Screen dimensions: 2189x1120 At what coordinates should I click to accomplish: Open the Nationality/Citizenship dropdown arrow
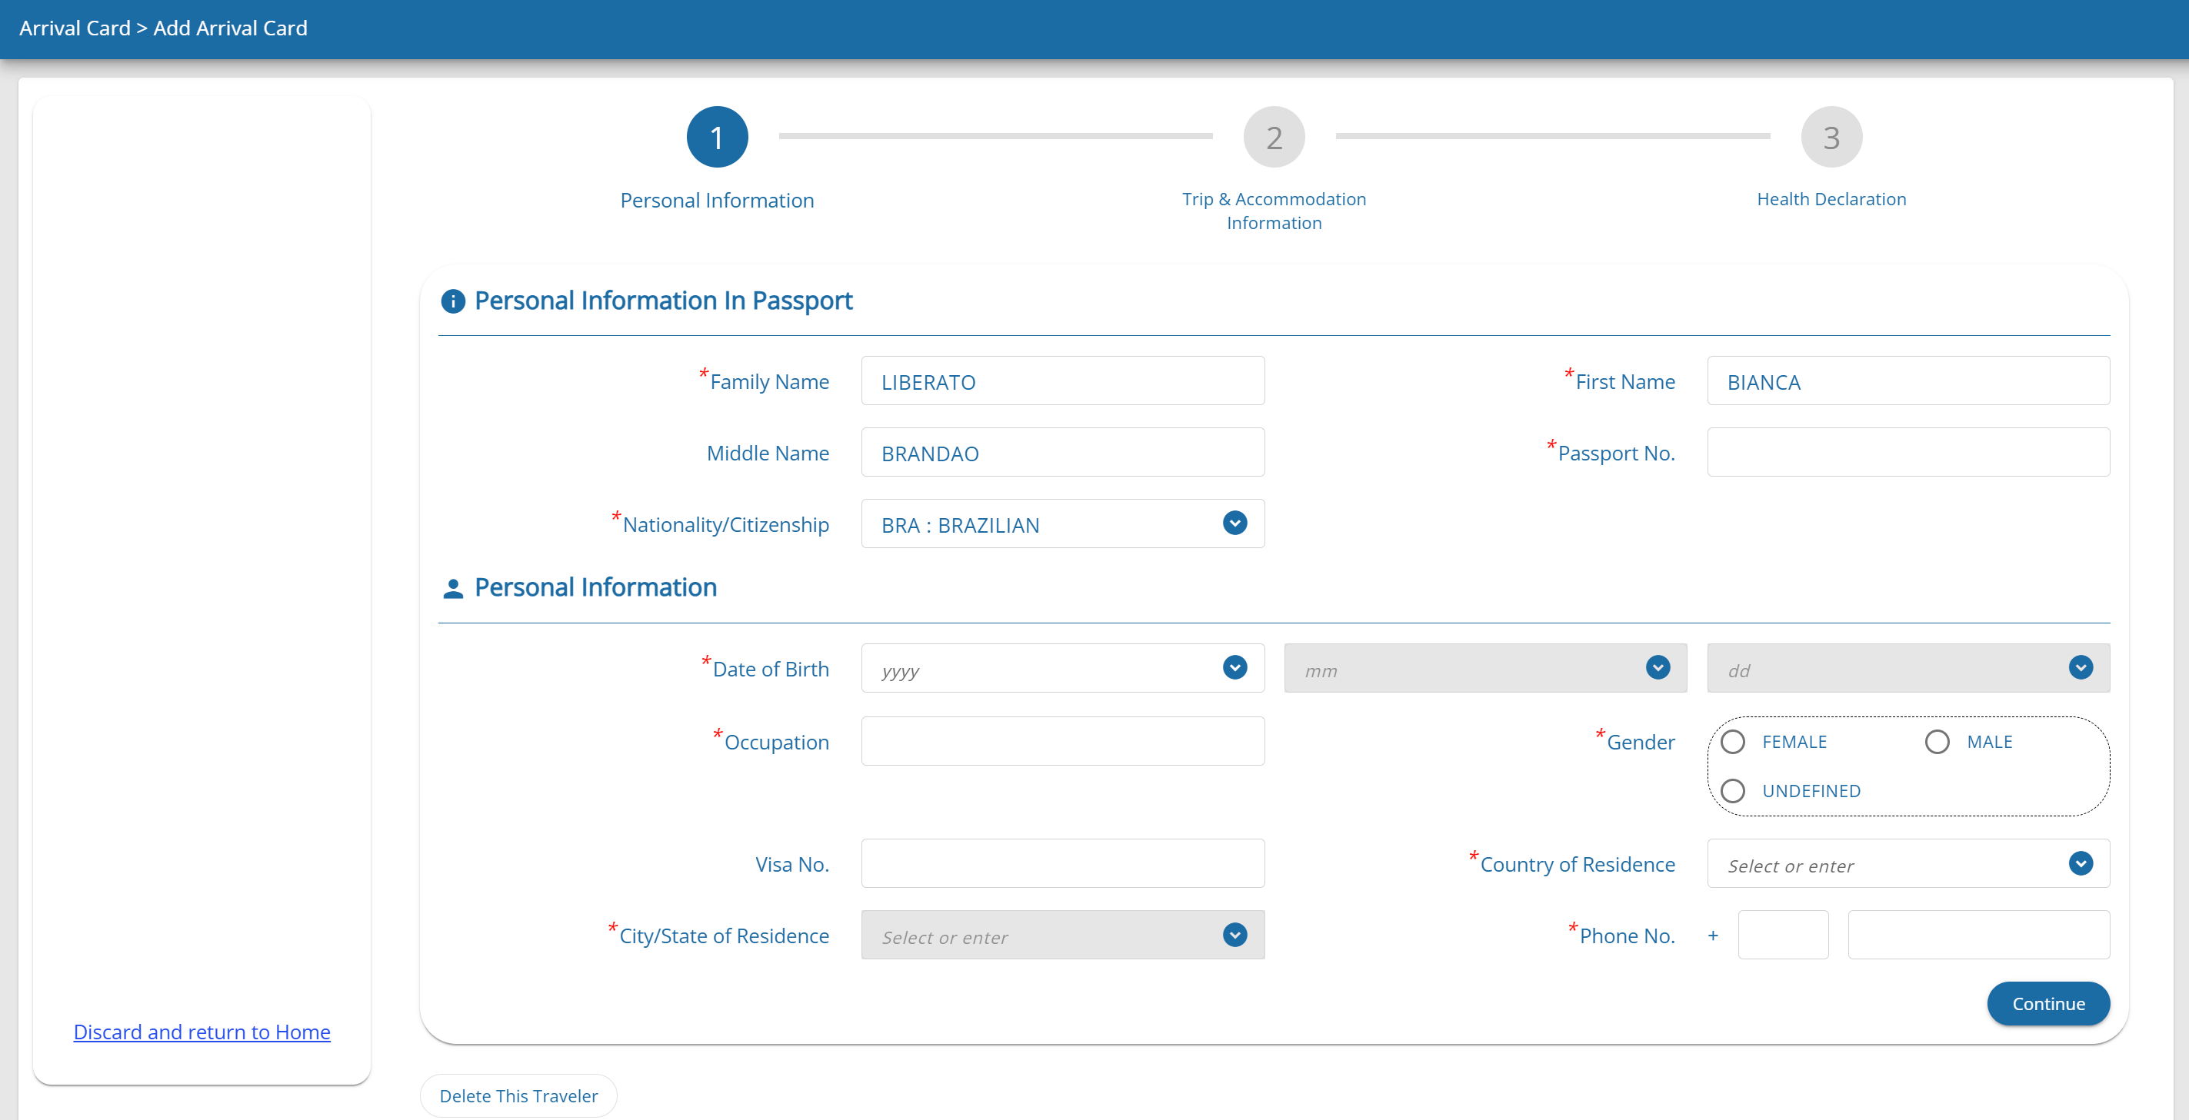pos(1234,523)
